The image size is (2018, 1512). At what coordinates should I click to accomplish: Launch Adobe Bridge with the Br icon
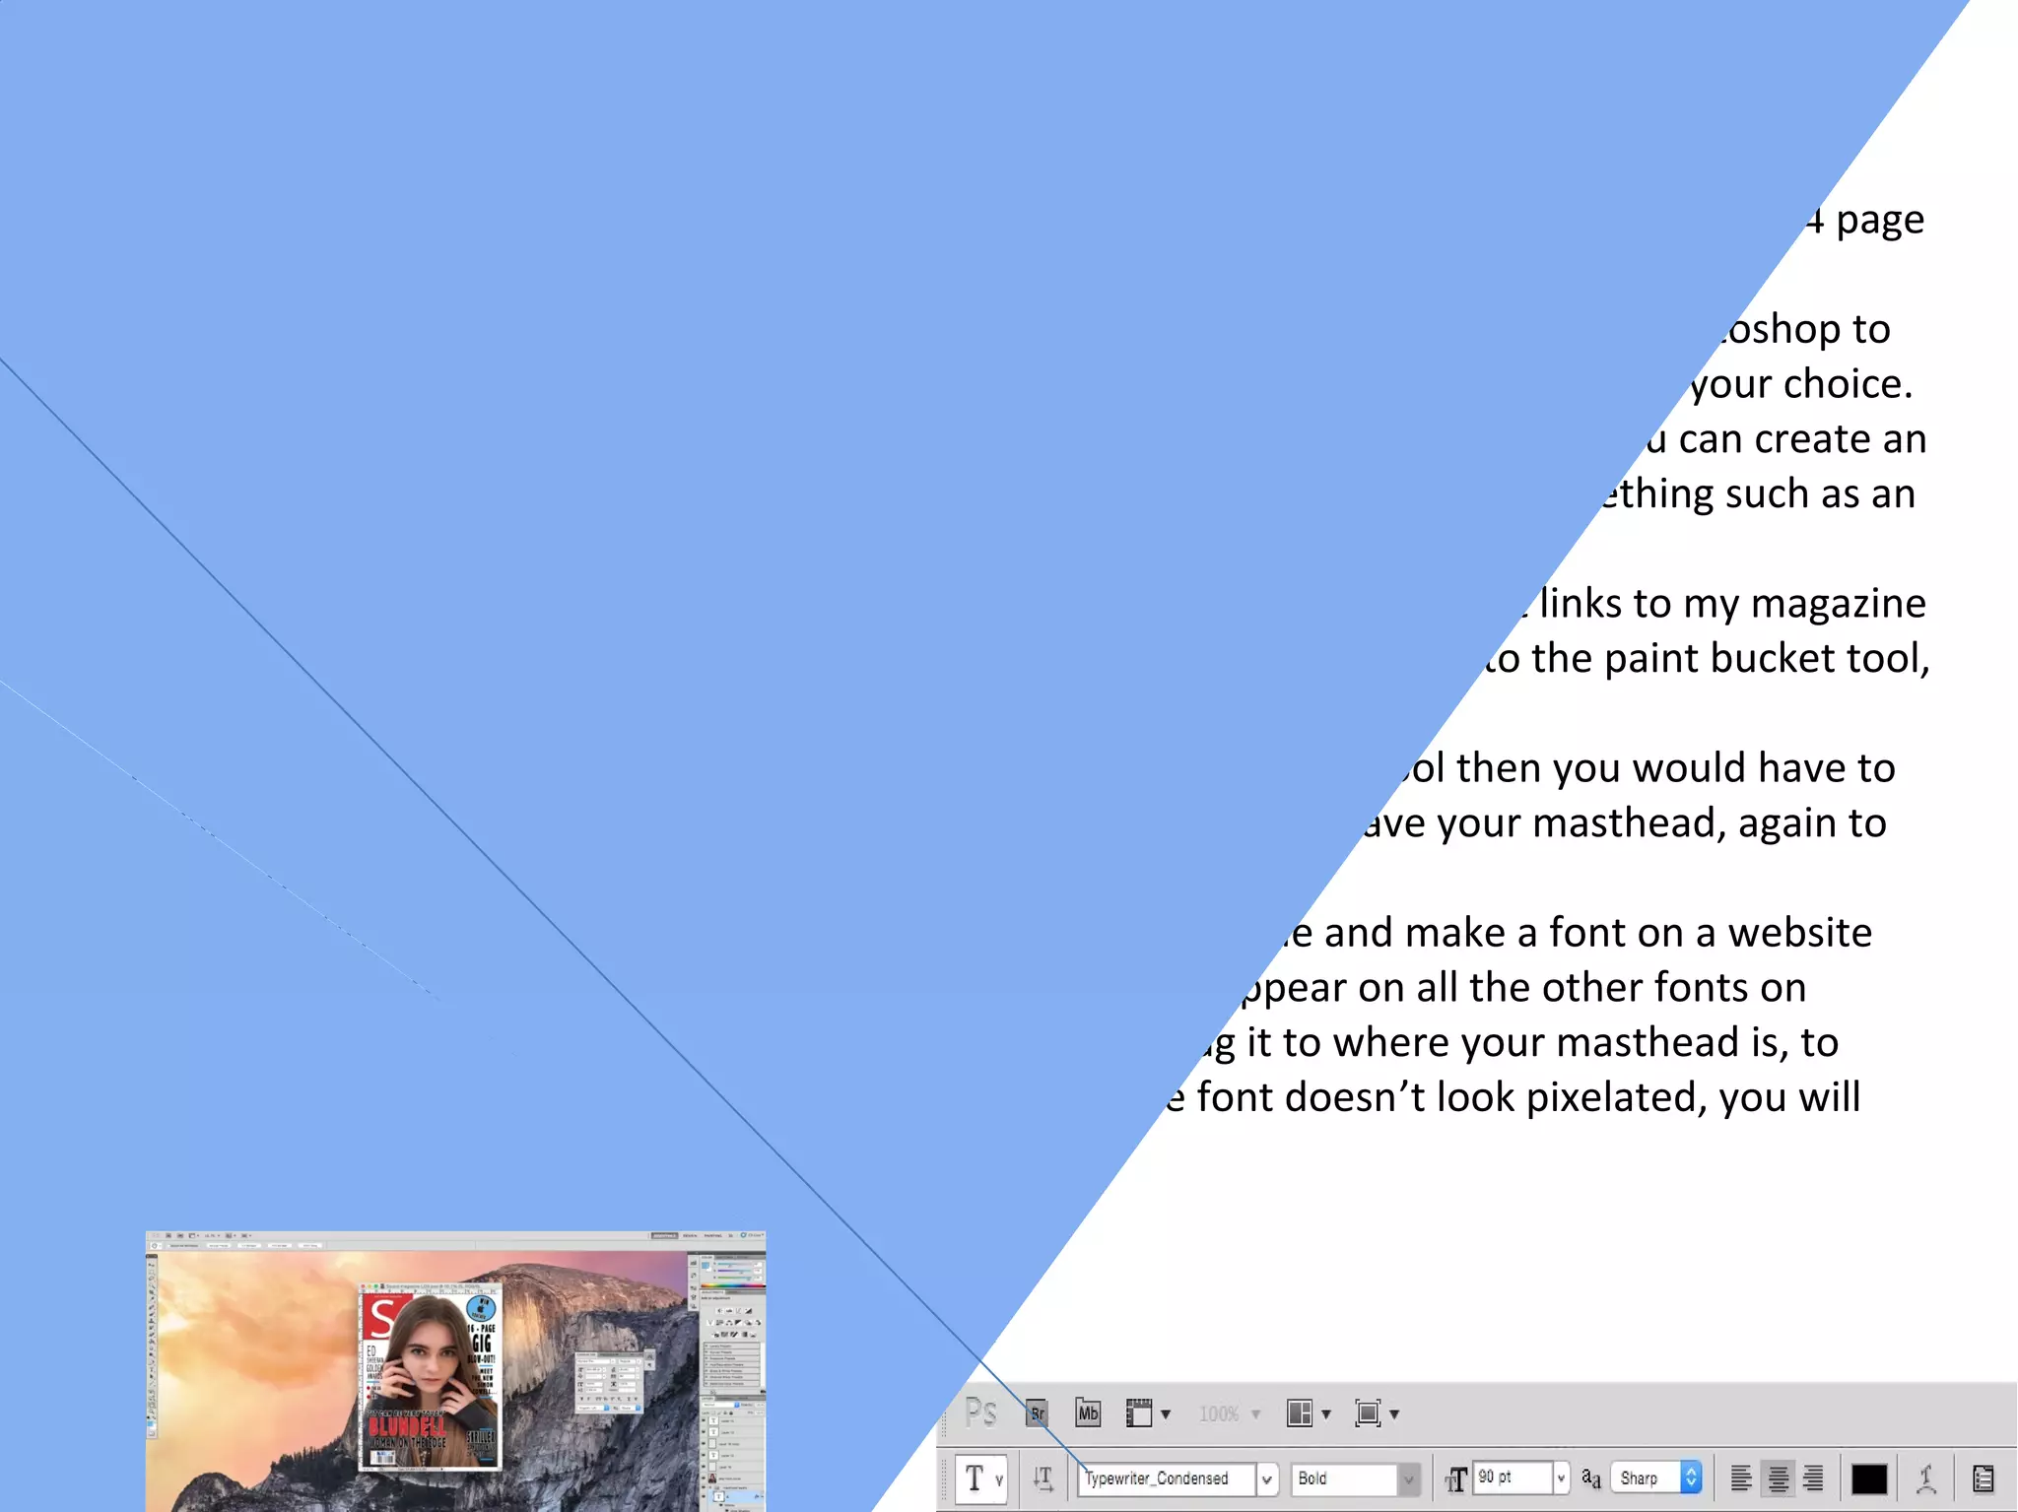click(1037, 1413)
